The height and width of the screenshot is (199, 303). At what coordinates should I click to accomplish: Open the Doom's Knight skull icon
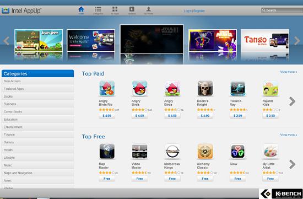(205, 88)
